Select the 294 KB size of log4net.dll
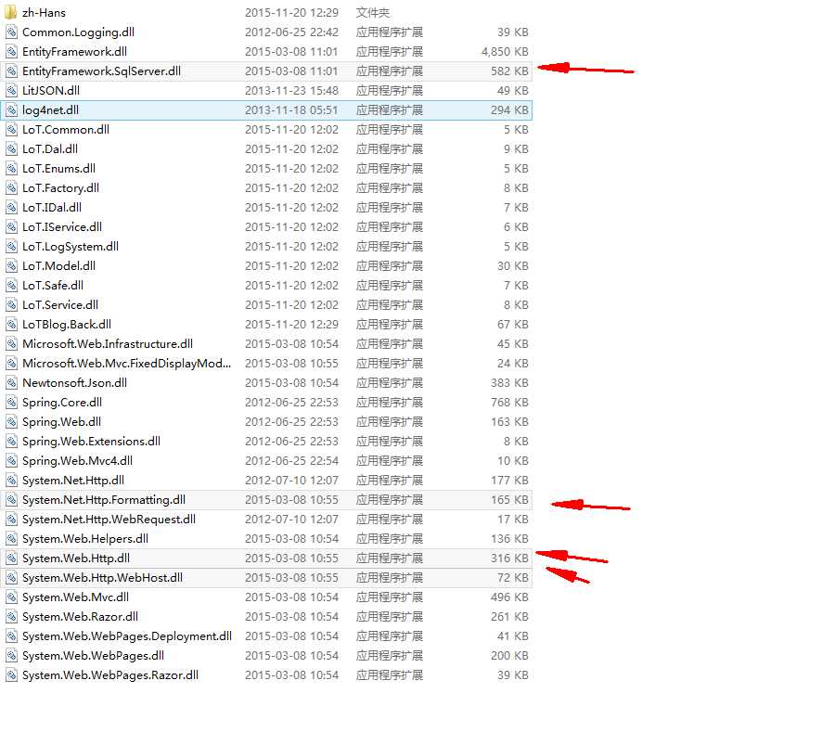 [509, 110]
